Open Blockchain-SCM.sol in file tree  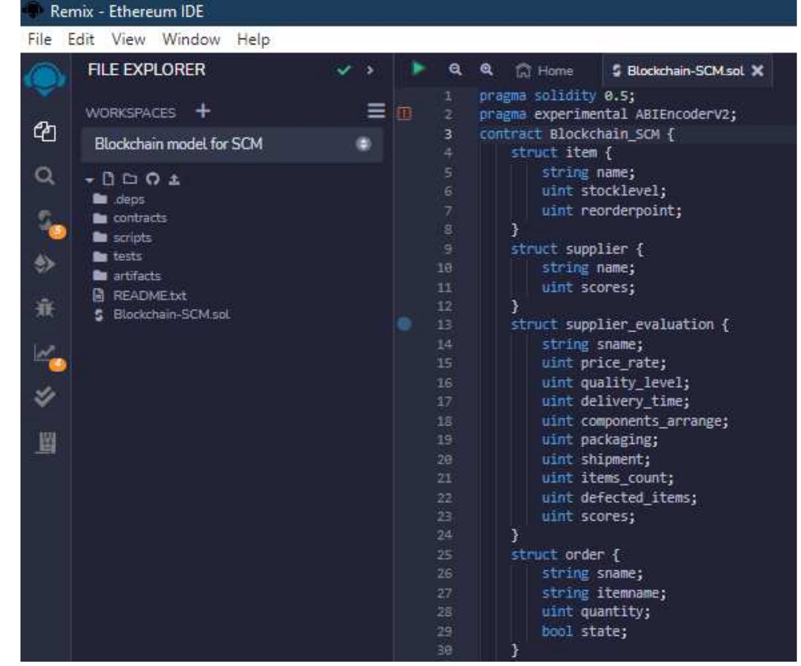pos(162,314)
